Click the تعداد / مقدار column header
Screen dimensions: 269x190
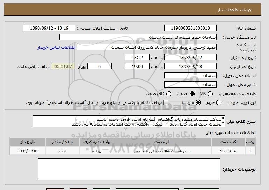tap(63, 142)
